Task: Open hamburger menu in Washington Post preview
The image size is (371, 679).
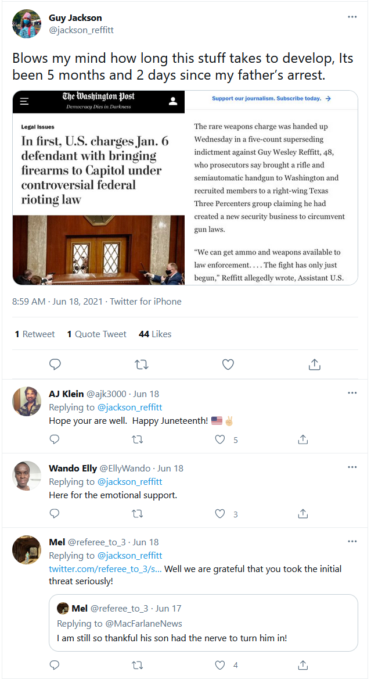Action: pos(24,101)
